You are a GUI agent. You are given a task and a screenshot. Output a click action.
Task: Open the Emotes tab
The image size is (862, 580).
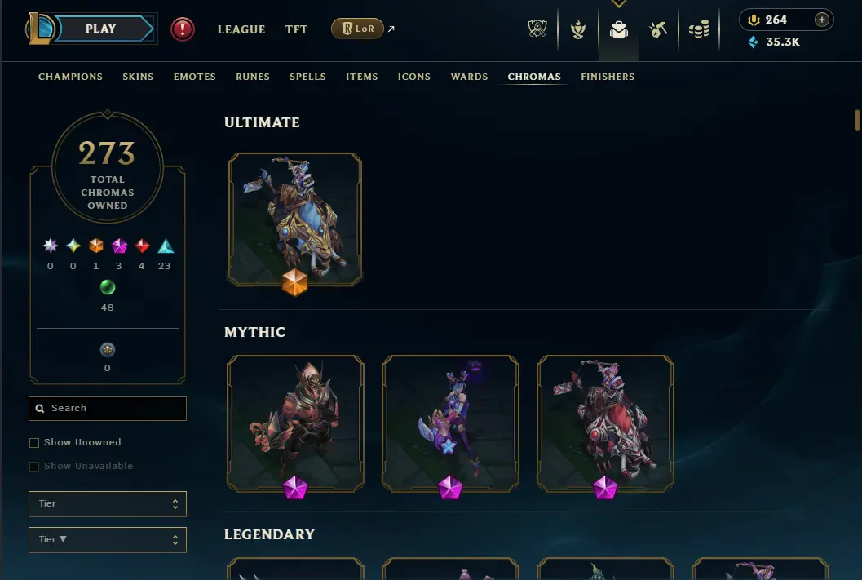click(195, 77)
